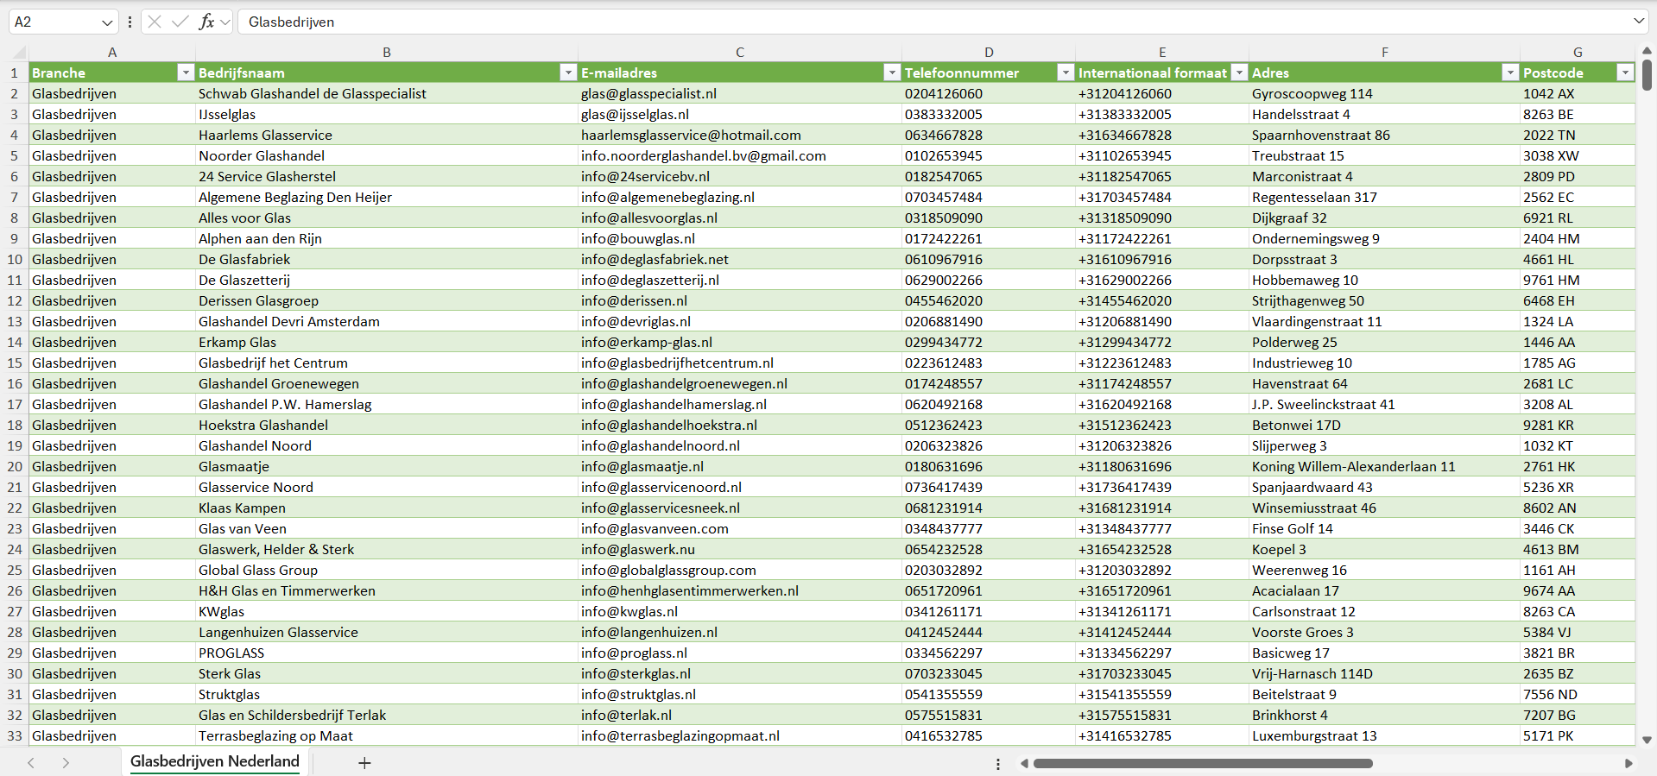The image size is (1657, 776).
Task: Click the vertical scrollbar down arrow
Action: [x=1647, y=740]
